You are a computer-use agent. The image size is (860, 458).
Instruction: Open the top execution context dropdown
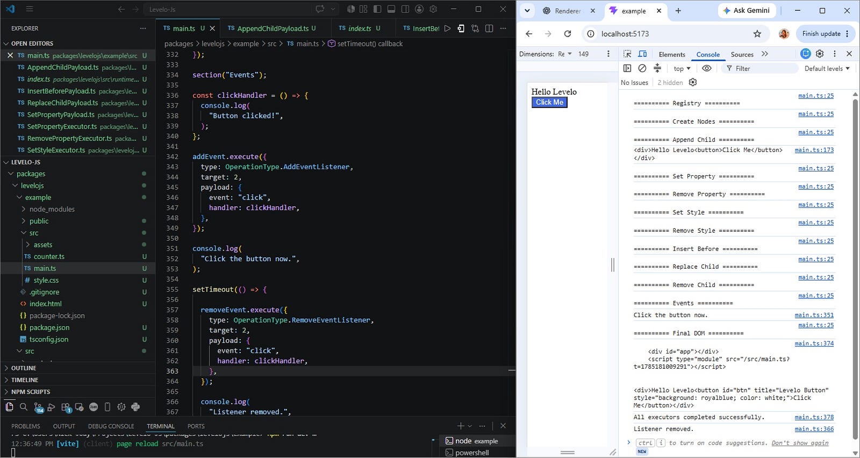tap(682, 68)
